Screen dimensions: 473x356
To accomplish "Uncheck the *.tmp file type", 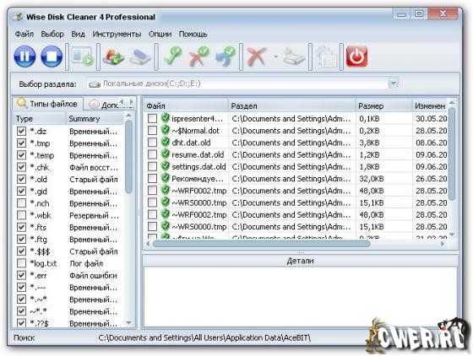I will (x=21, y=143).
